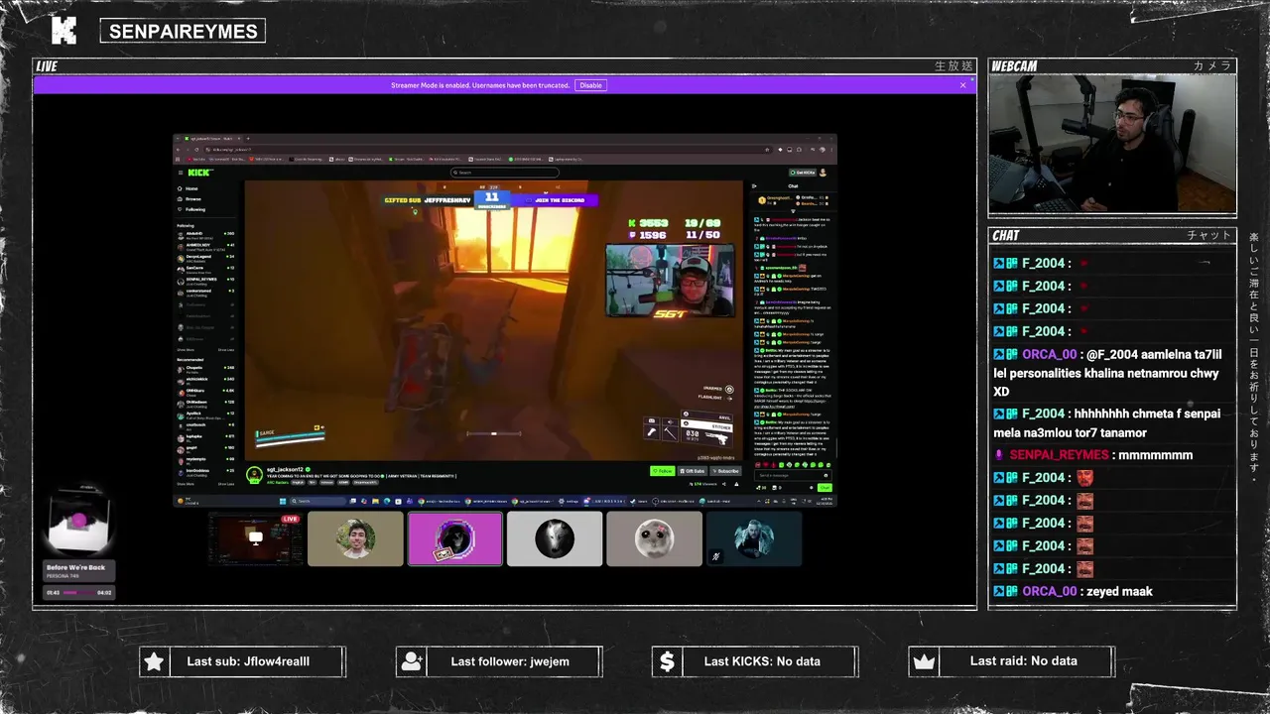
Task: Disable Streamer Mode via the banner button
Action: [590, 85]
